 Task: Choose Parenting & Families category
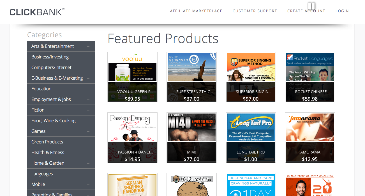(61, 193)
